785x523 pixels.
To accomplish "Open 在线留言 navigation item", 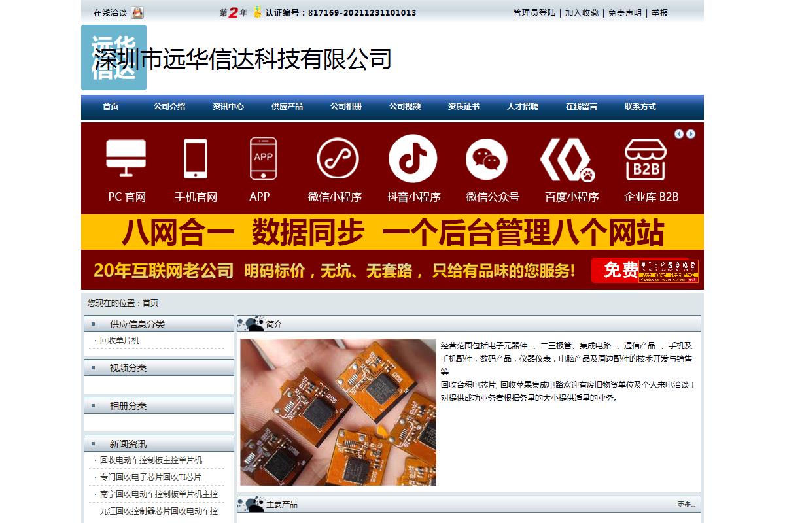I will coord(582,107).
